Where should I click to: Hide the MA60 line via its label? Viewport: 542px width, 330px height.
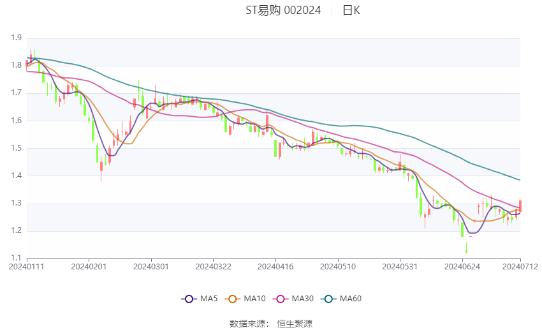point(351,299)
